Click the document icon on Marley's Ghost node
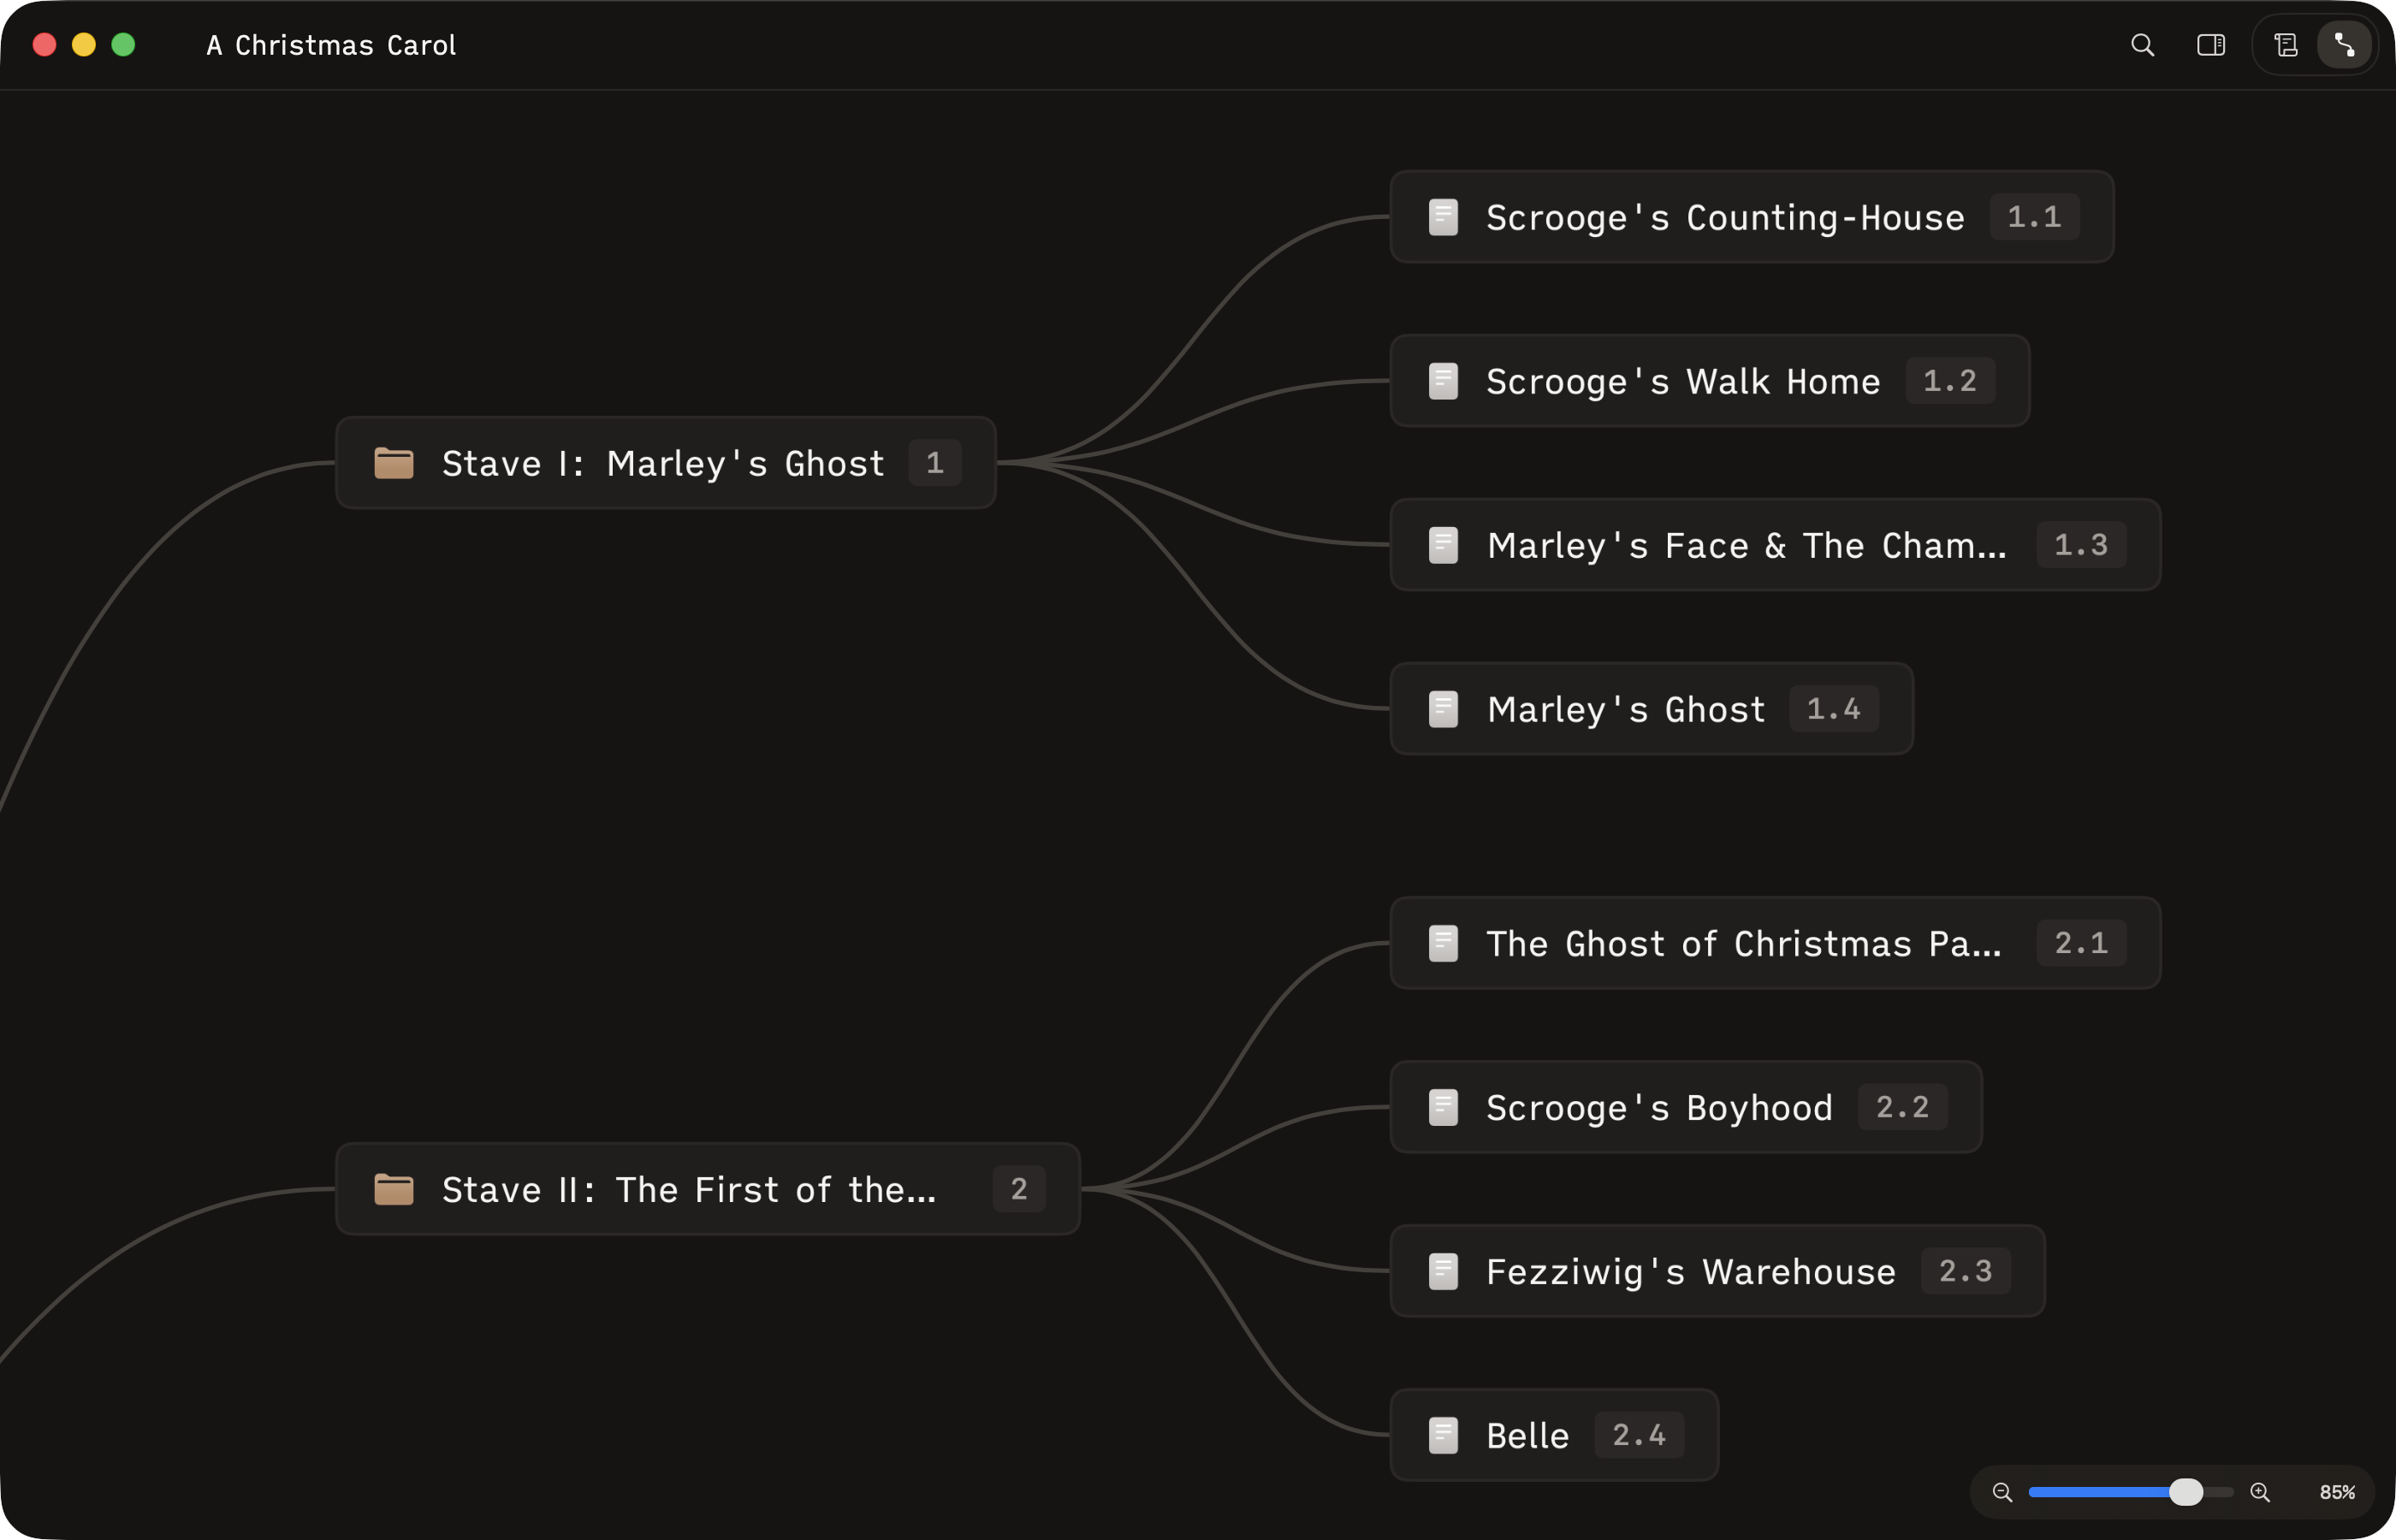Screen dimensions: 2396x1540 pyautogui.click(x=1443, y=709)
